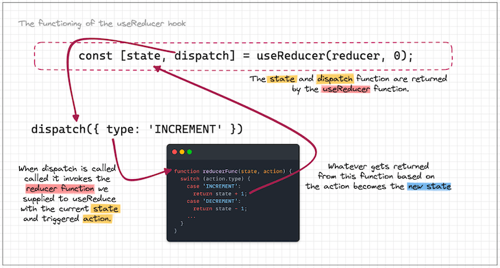
Task: Click the case 'DECREMENT': line
Action: pos(214,201)
